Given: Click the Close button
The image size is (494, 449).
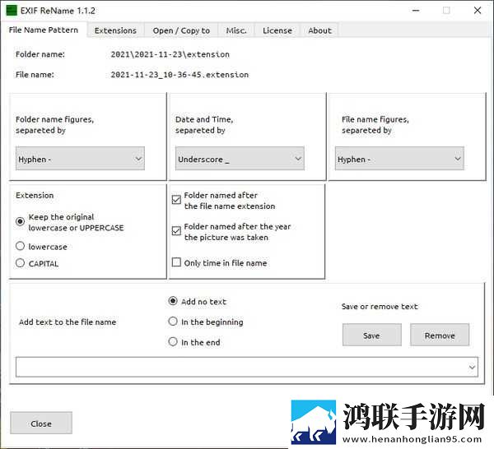Looking at the screenshot, I should pos(41,424).
